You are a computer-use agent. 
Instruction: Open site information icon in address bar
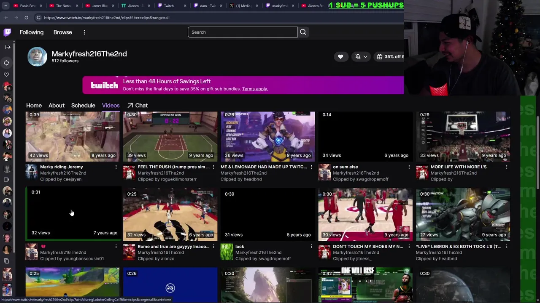[38, 18]
